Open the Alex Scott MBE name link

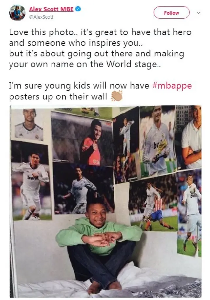(x=51, y=9)
